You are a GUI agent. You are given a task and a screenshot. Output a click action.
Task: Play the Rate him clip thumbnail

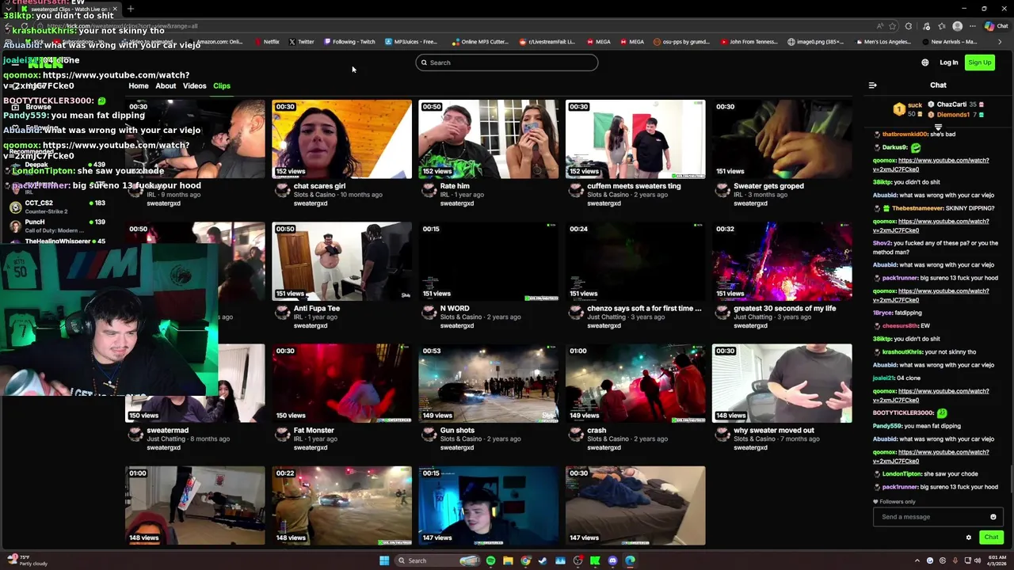pyautogui.click(x=488, y=139)
